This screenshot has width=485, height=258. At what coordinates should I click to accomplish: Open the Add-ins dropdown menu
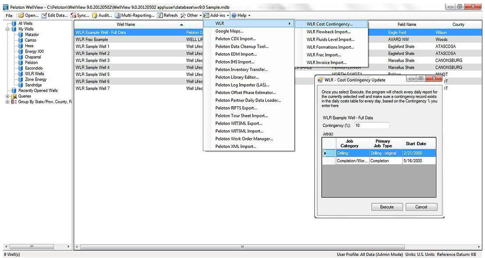[217, 15]
